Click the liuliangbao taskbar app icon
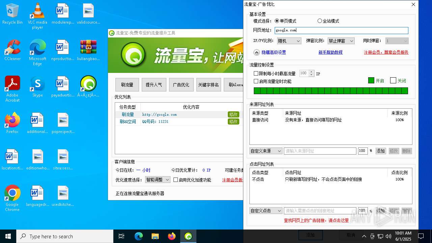 pos(188,236)
